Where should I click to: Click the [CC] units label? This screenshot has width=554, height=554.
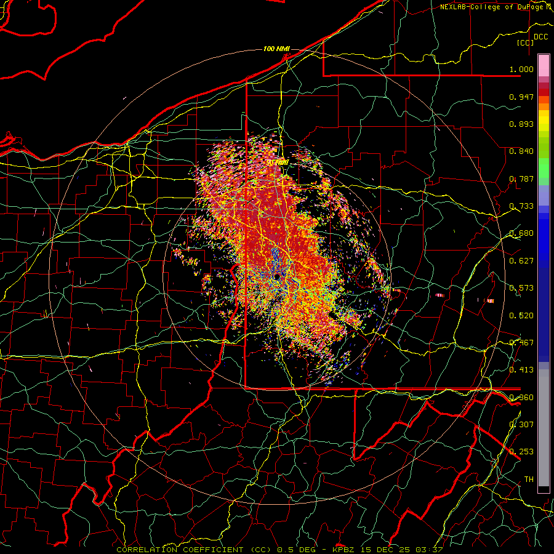tap(526, 42)
